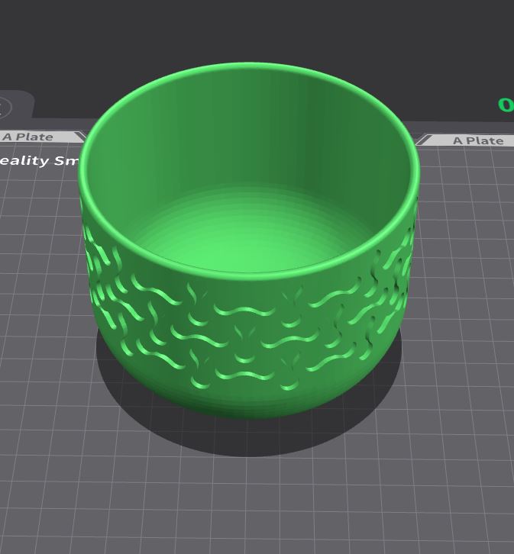Viewport: 514px width, 554px height.
Task: Select the green bowl model on the plate
Action: pos(249,240)
